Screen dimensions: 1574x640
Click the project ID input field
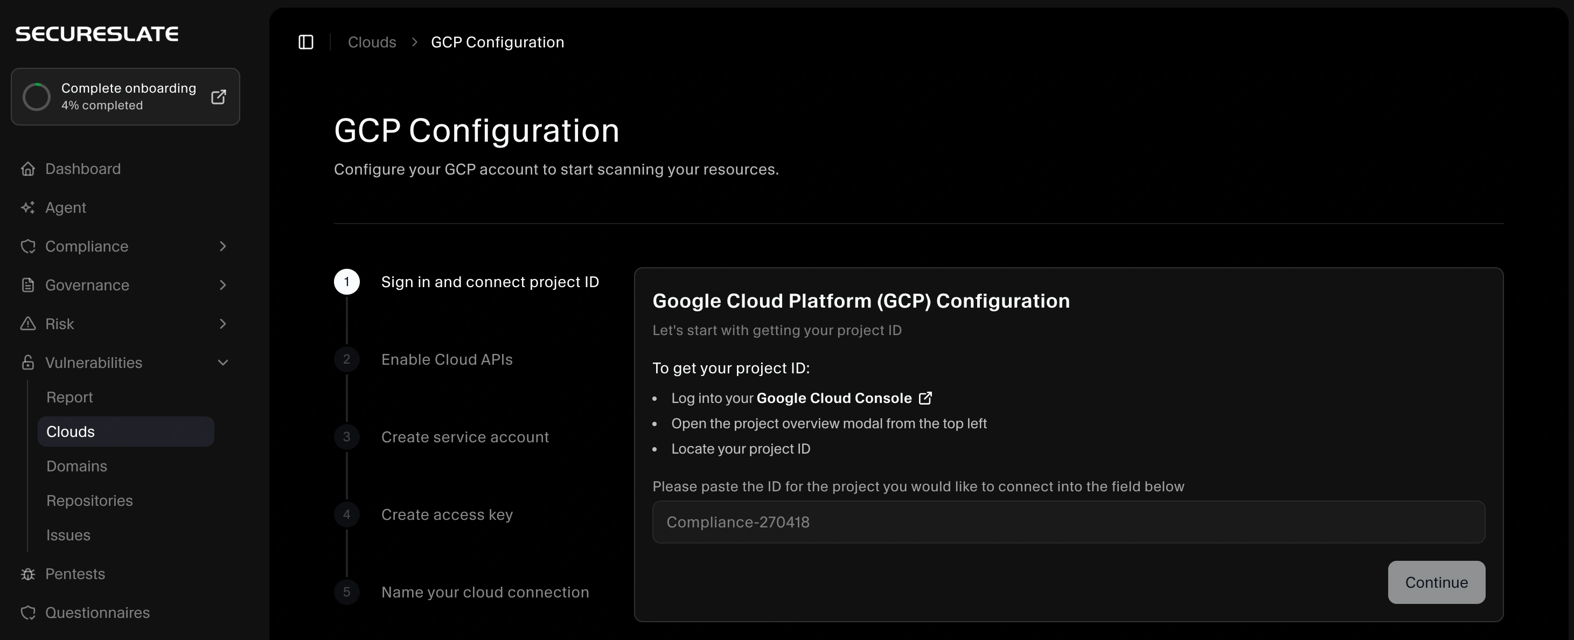pyautogui.click(x=1068, y=522)
